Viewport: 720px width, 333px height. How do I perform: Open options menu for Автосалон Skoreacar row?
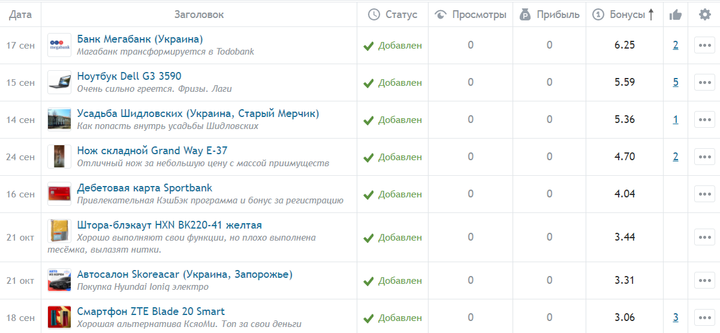[704, 281]
